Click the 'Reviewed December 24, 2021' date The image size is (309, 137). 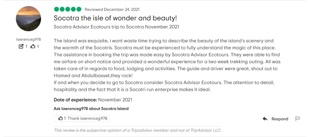coord(112,10)
